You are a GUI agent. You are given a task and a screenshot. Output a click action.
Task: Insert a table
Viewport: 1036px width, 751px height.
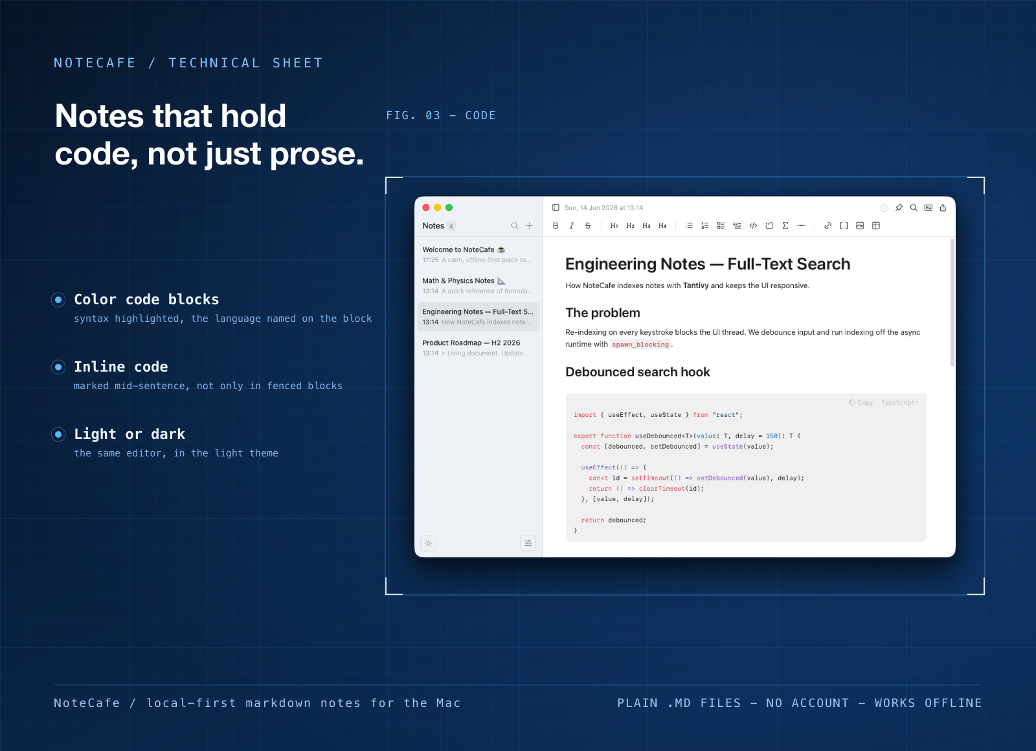pyautogui.click(x=876, y=226)
